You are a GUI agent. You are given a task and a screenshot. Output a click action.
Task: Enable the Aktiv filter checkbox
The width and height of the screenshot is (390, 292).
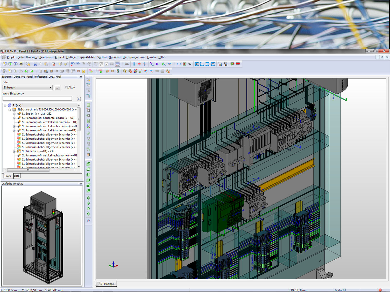point(66,88)
